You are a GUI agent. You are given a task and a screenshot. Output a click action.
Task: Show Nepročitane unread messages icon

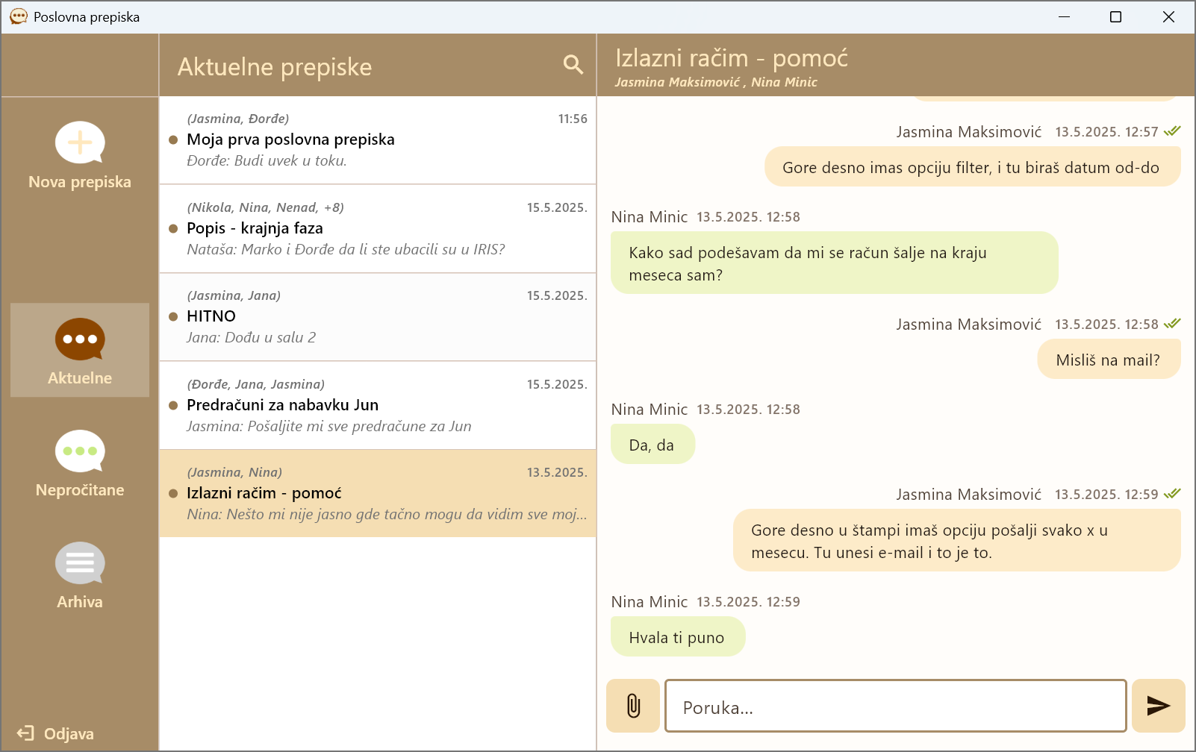[80, 451]
